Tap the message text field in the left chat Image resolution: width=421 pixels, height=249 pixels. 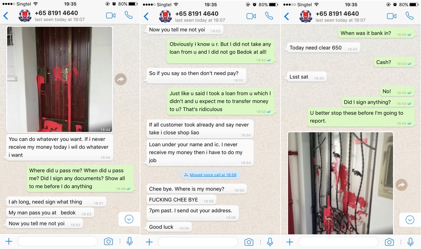57,241
